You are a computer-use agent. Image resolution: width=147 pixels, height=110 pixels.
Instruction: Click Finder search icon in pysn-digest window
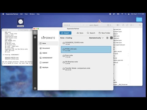[140, 25]
